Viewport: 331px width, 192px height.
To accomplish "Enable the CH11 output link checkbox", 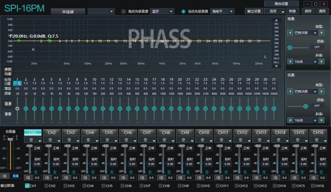I will click(218, 186).
